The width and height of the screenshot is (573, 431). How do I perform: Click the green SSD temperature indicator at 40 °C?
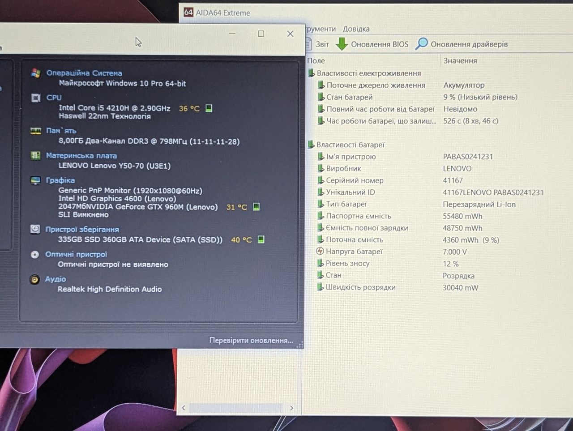point(261,239)
